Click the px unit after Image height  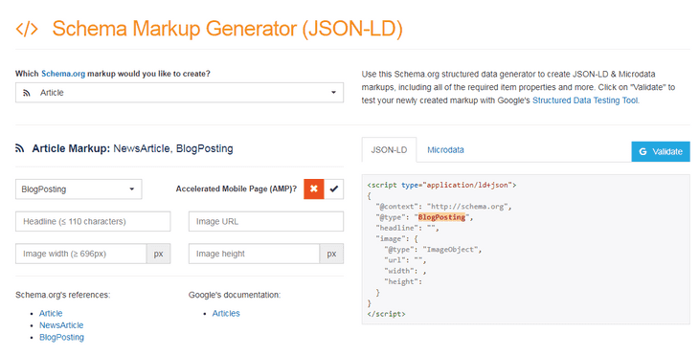[x=331, y=254]
